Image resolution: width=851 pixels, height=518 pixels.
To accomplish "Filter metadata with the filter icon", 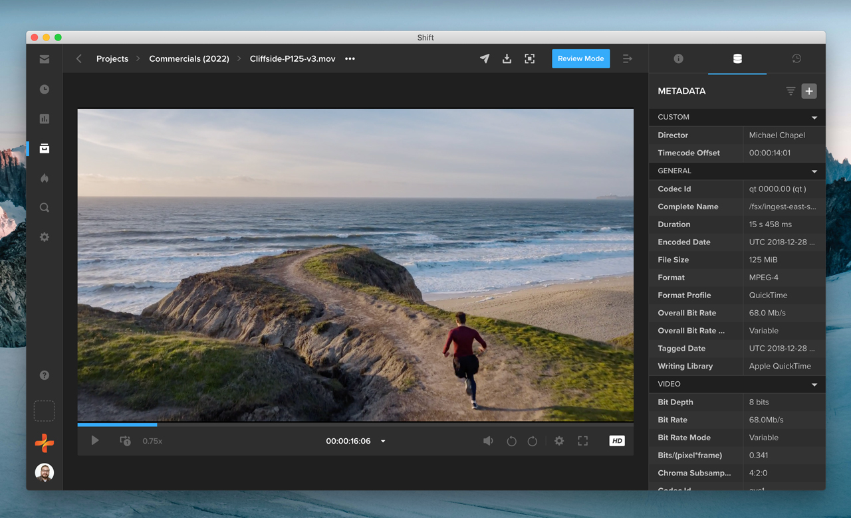I will pos(790,91).
